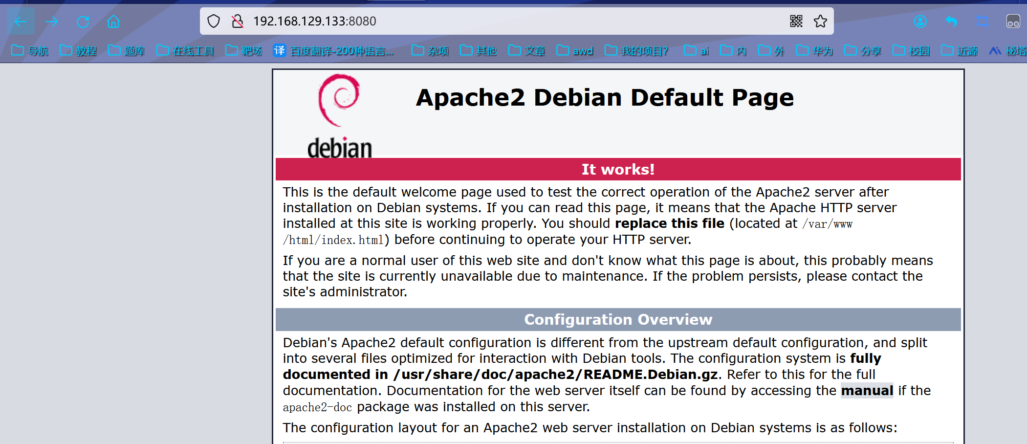
Task: Show connection not secure lock info
Action: [x=237, y=21]
